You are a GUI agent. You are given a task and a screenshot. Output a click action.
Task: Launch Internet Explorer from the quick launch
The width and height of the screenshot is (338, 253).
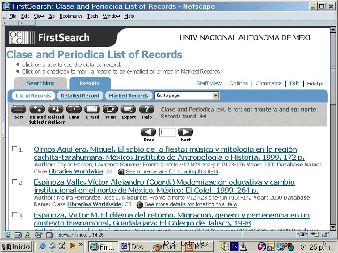43,246
